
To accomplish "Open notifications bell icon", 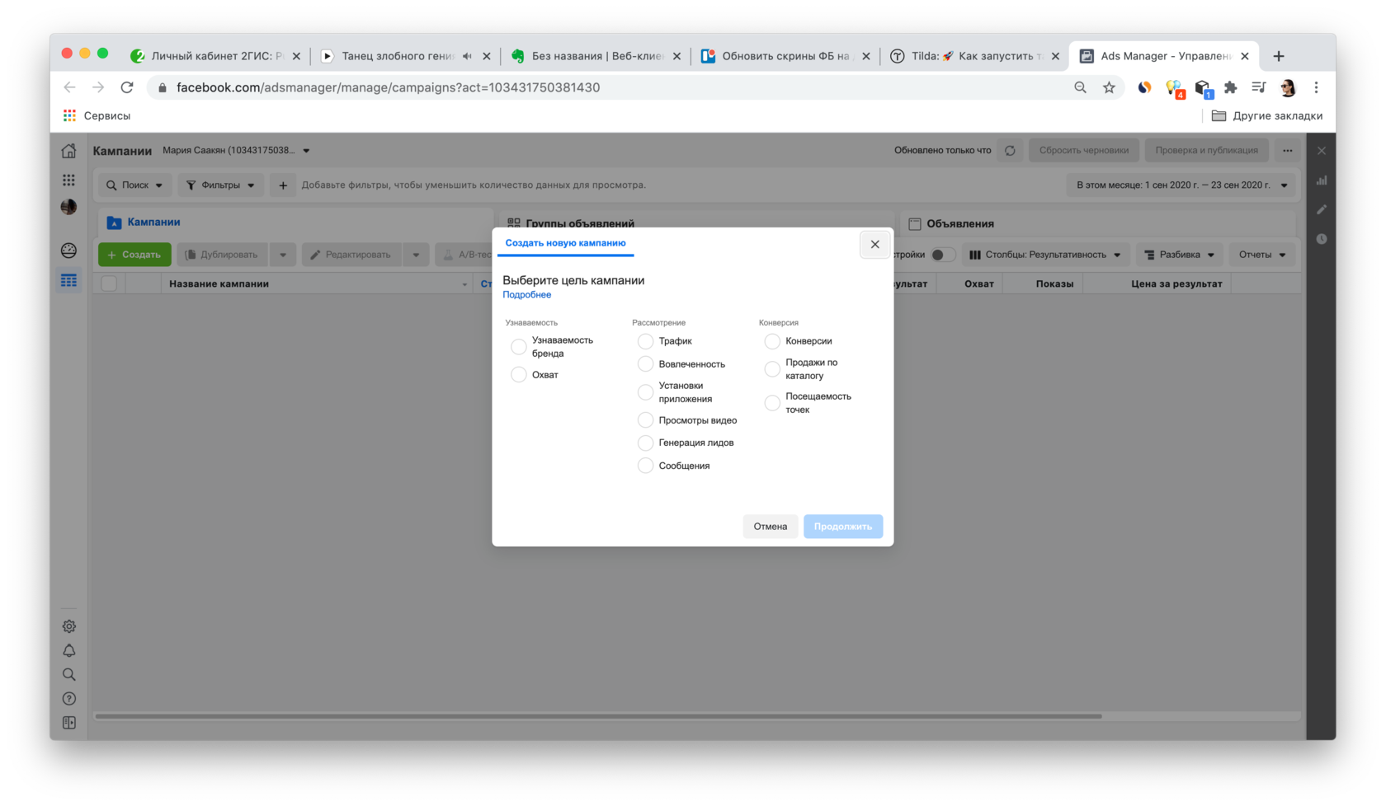I will click(x=69, y=650).
